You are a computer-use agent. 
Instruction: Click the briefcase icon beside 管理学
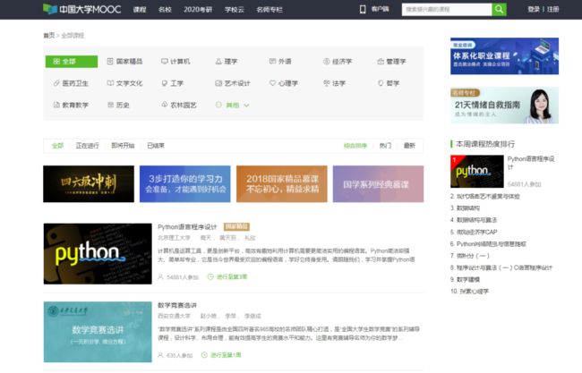pos(381,61)
